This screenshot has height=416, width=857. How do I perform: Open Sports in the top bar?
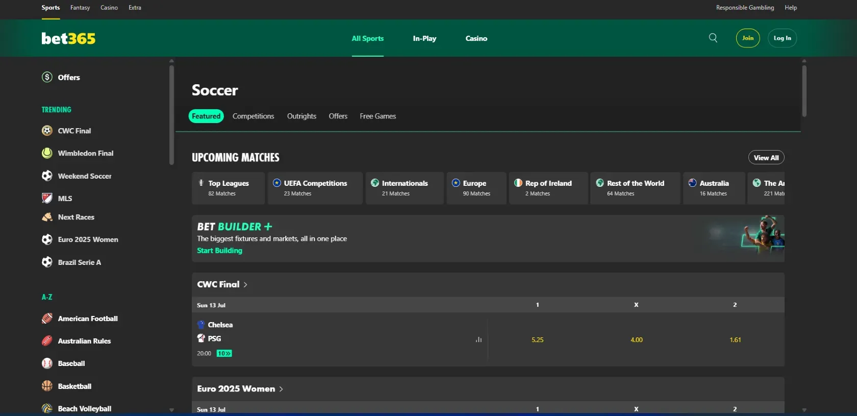51,8
